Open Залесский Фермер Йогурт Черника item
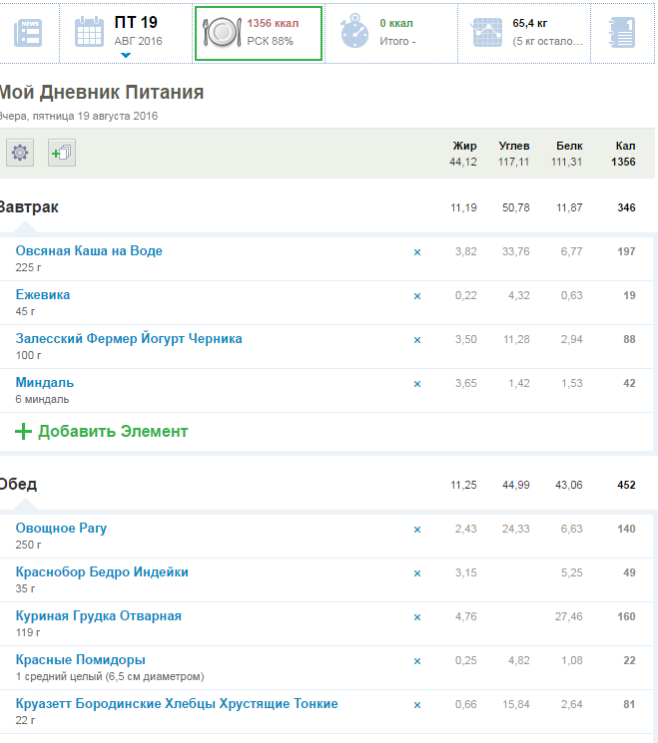 (129, 338)
